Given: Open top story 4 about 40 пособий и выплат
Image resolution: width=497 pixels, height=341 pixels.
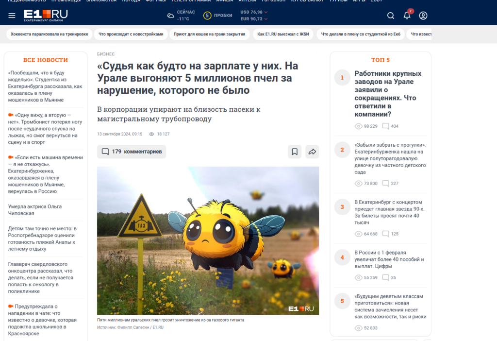Looking at the screenshot, I should pos(389,259).
